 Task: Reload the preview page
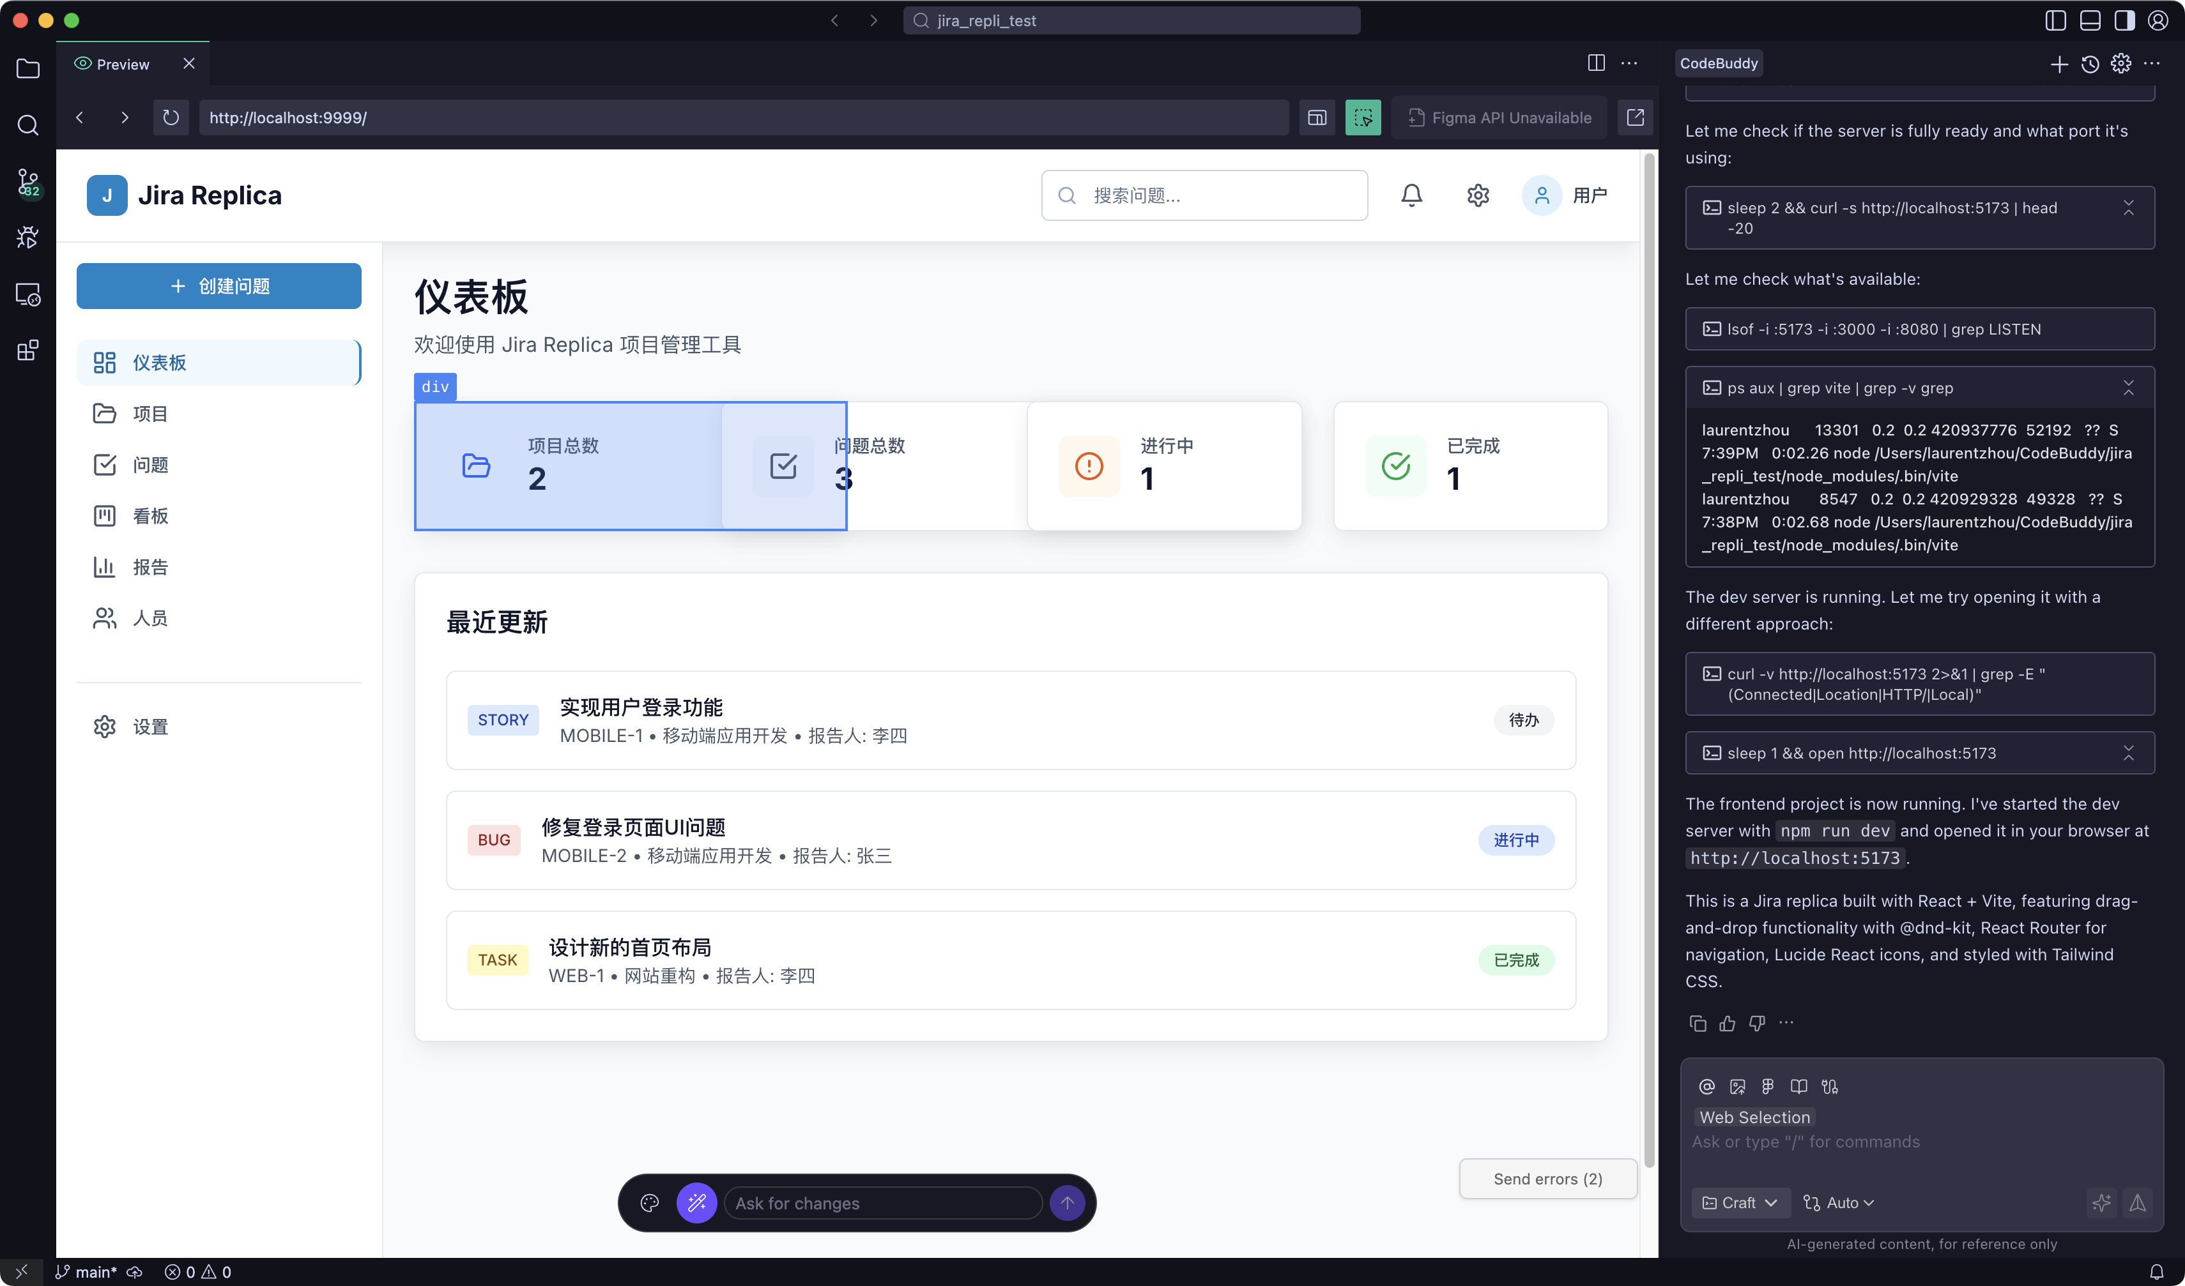click(x=170, y=117)
